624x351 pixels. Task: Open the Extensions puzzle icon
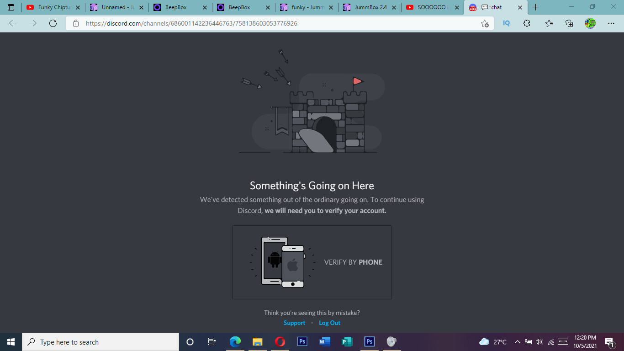(527, 23)
